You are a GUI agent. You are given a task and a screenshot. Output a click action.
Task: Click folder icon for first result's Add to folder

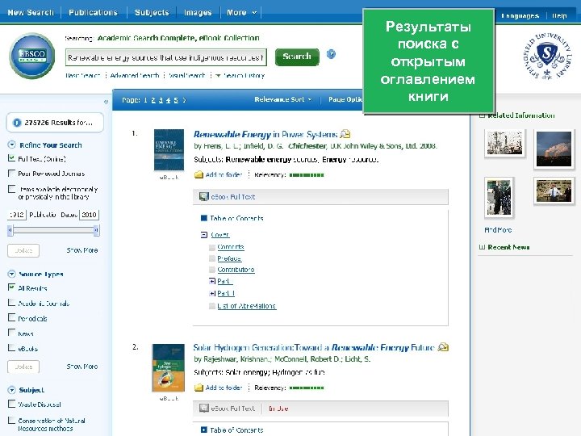pos(199,174)
